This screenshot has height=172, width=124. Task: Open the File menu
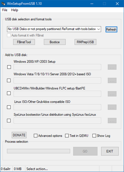[5, 10]
